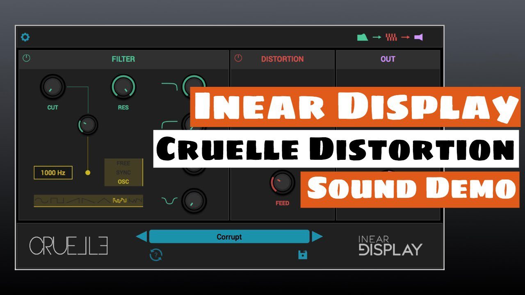525x295 pixels.
Task: Select the falling ramp waveform
Action: click(89, 201)
